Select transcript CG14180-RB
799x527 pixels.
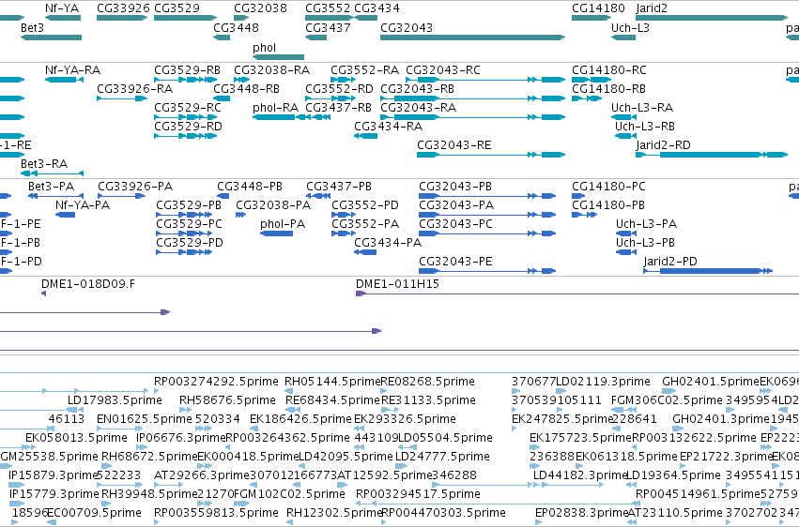coord(609,88)
